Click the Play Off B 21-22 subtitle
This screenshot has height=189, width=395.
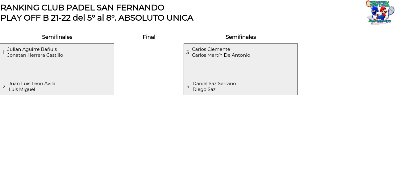97,18
